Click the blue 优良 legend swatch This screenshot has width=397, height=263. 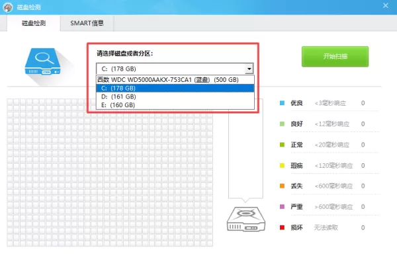point(282,103)
